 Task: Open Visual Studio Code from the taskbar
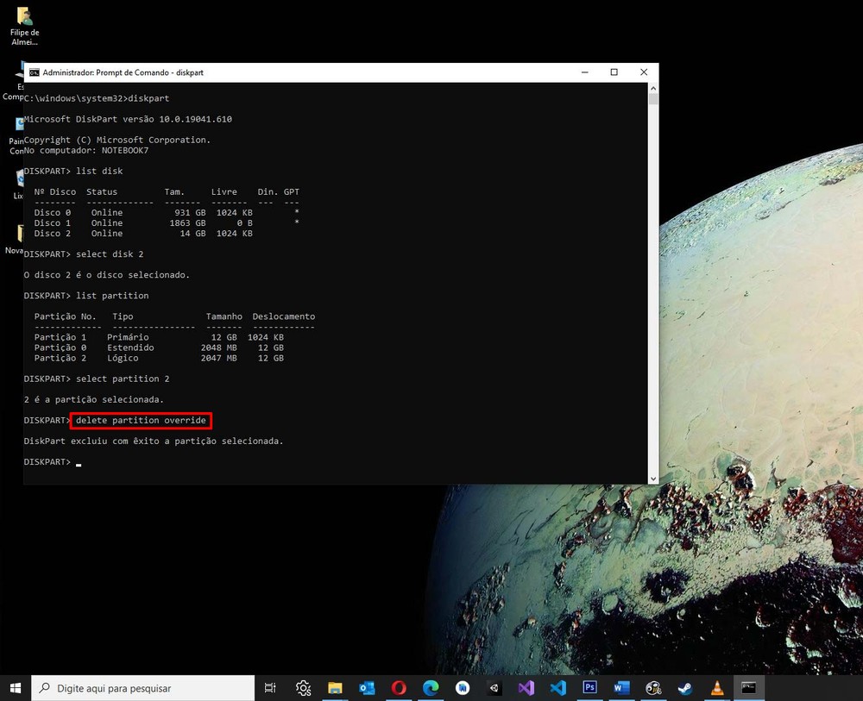558,688
